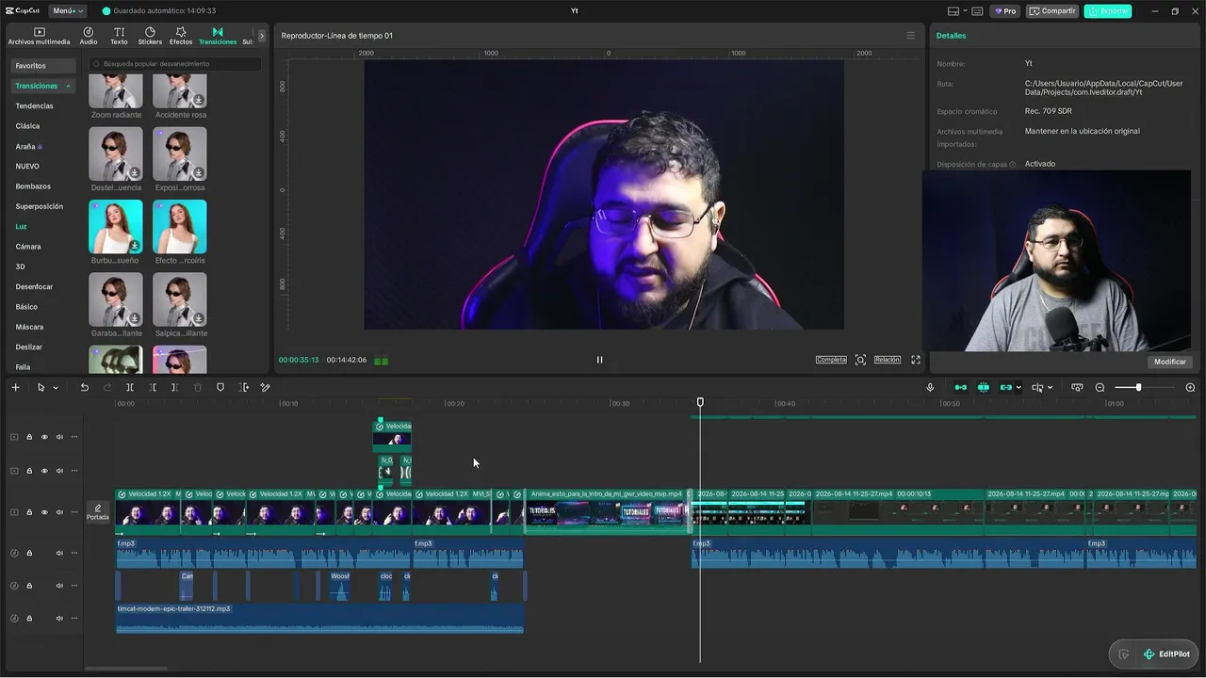Download the Exposi...orrosa transition
Image resolution: width=1206 pixels, height=678 pixels.
click(199, 172)
